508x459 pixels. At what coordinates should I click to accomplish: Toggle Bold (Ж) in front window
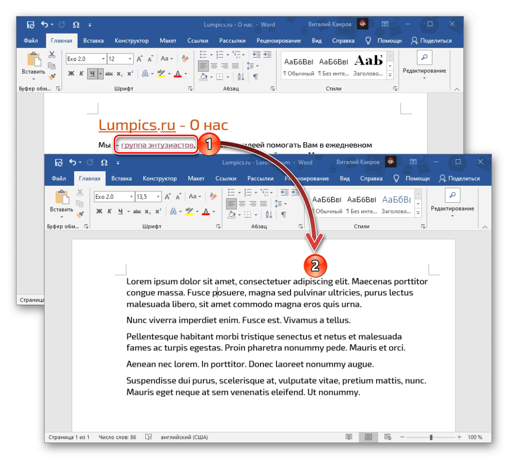tap(99, 211)
